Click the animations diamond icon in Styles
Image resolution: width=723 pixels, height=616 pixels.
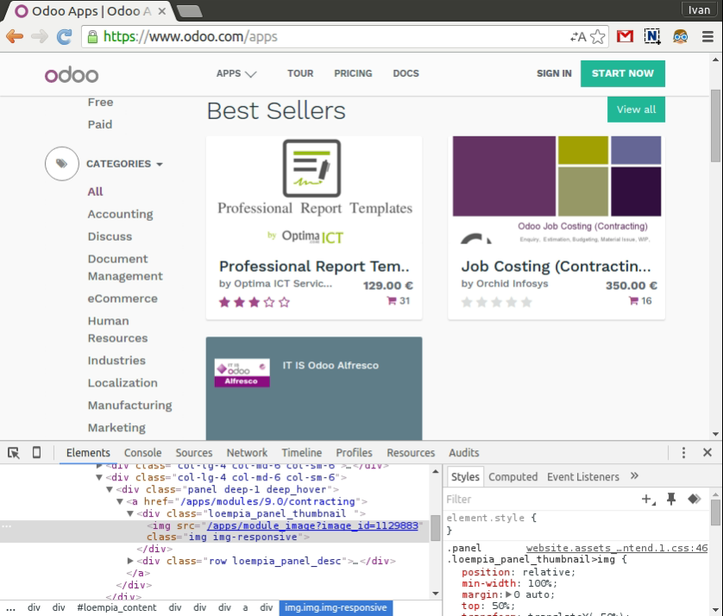click(x=694, y=499)
